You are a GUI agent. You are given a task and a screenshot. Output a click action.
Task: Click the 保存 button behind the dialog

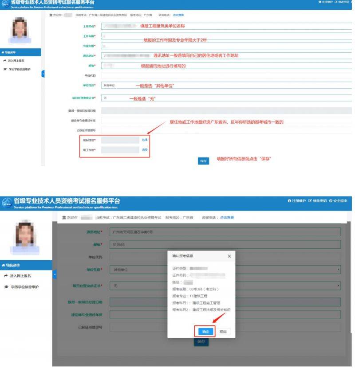tap(201, 341)
